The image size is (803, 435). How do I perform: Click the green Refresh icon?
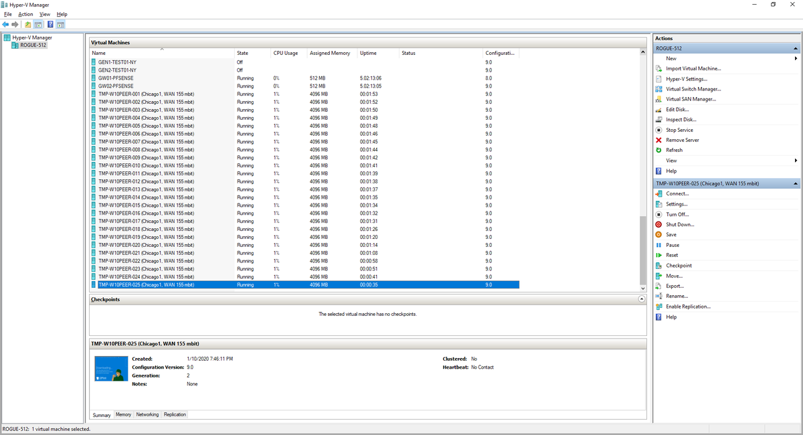coord(658,151)
